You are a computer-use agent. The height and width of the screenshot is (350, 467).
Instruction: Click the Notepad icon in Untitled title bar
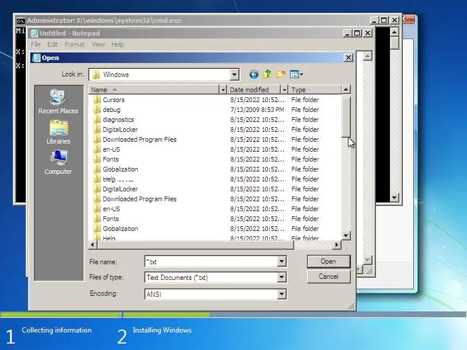pos(34,33)
